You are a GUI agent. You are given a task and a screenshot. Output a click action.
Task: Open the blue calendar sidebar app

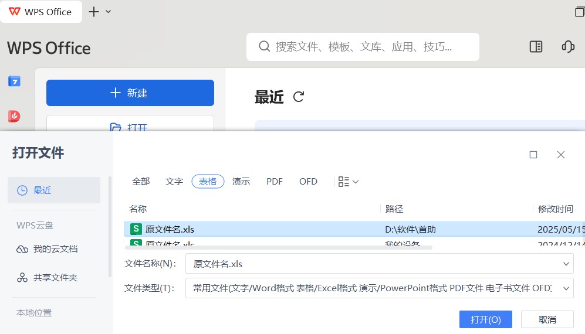[14, 81]
